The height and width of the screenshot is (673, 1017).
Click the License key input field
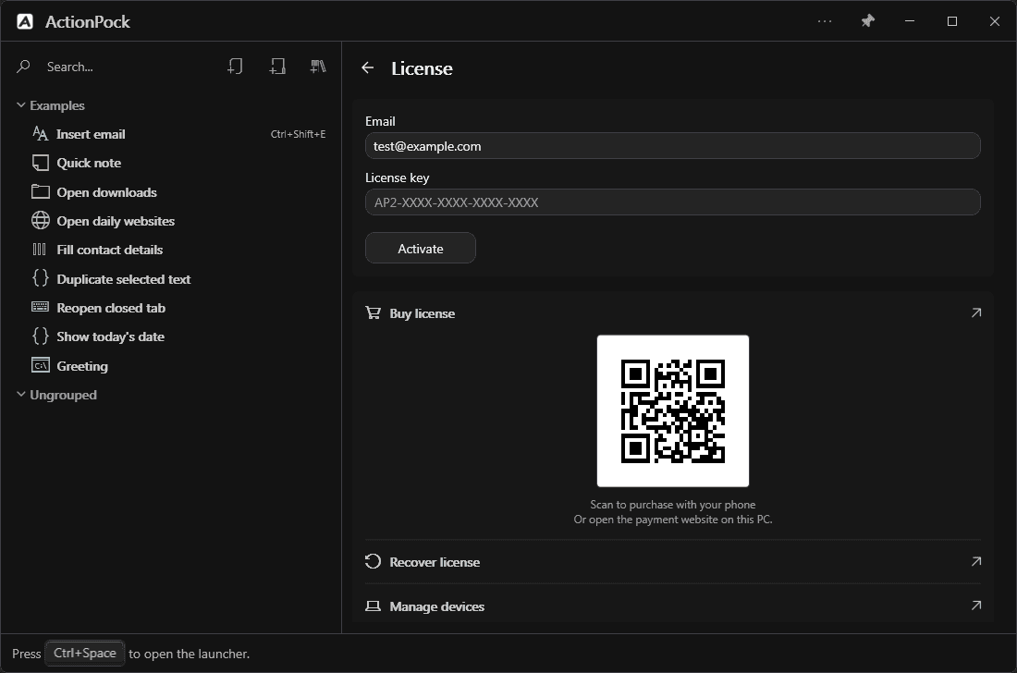tap(672, 202)
